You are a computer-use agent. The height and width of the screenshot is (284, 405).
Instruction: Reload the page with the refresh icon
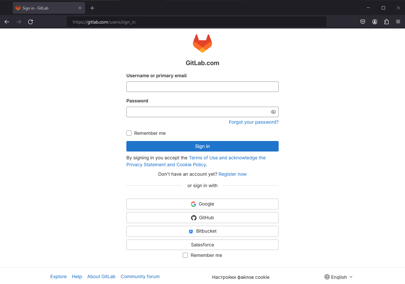30,22
